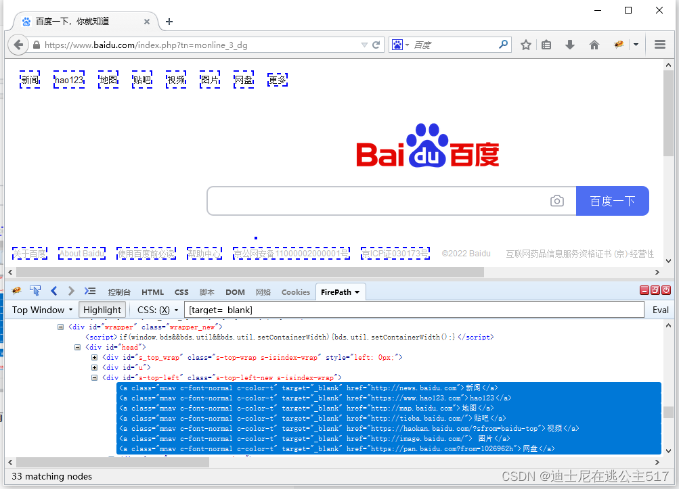The width and height of the screenshot is (679, 489).
Task: Switch to the 控制台 tab
Action: tap(119, 292)
